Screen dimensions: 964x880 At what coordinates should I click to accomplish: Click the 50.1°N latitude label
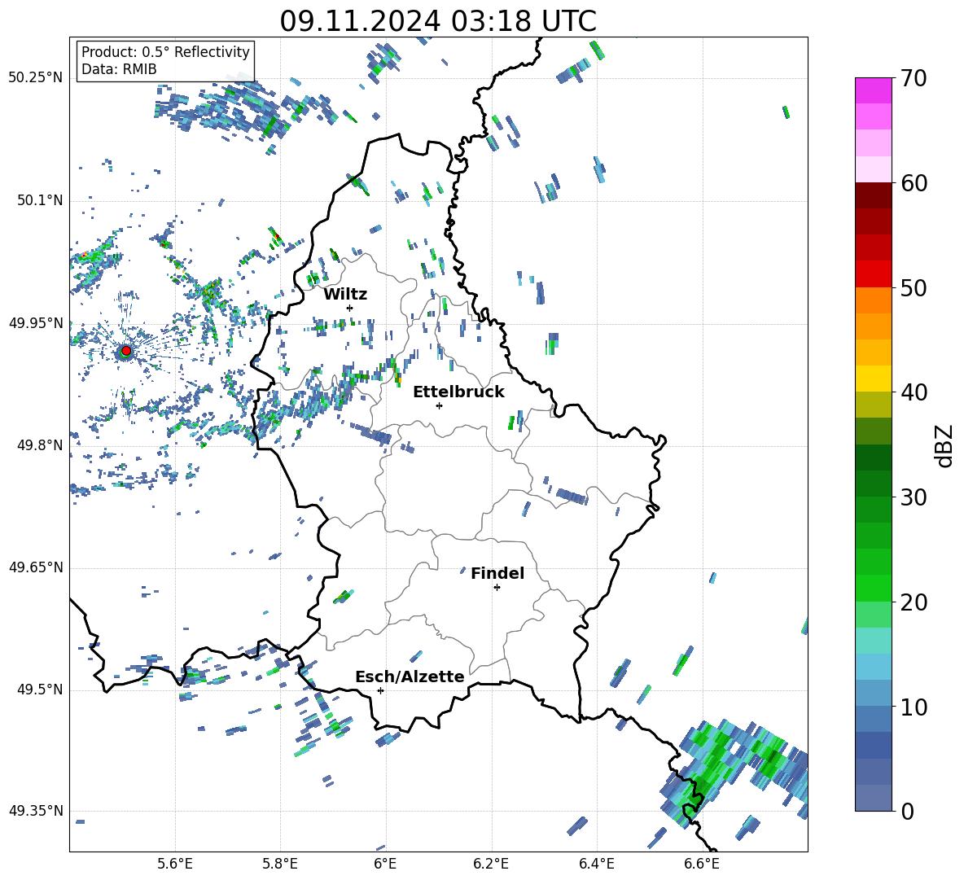point(40,201)
